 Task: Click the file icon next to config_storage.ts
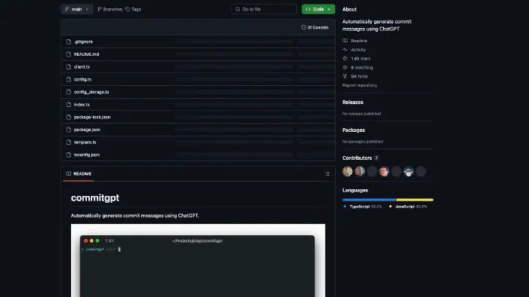click(69, 92)
